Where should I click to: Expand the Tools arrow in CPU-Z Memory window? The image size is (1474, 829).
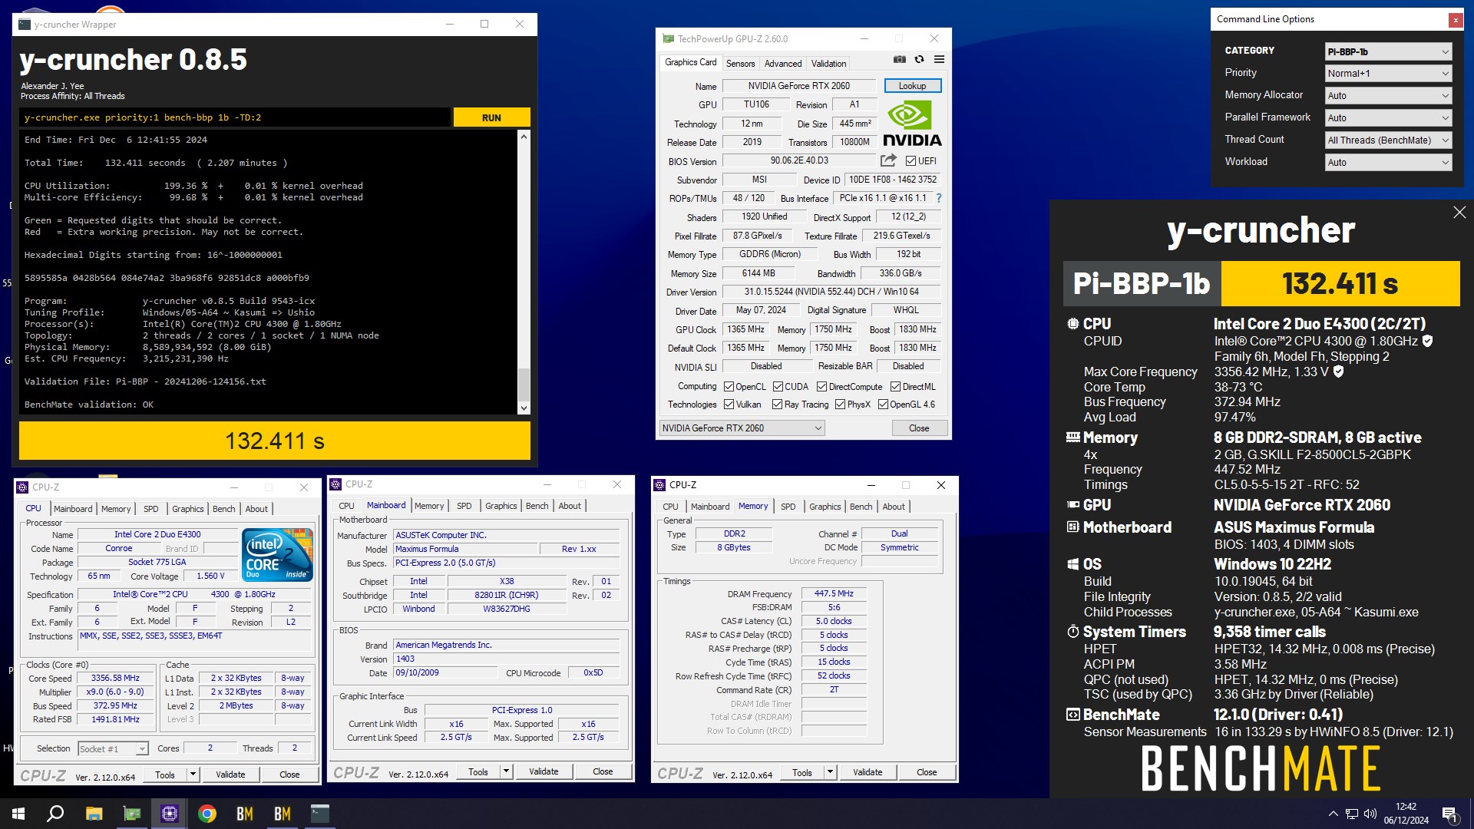(x=830, y=773)
